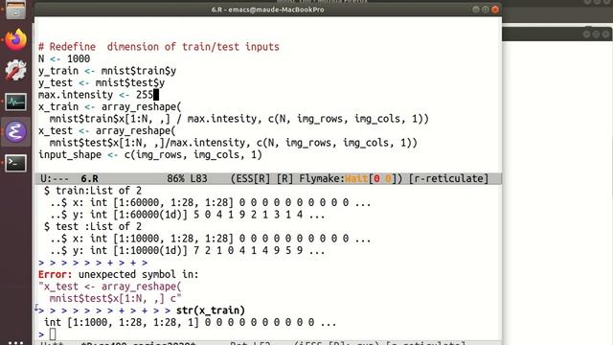This screenshot has height=345, width=613.
Task: Show applications grid in the dock
Action: pyautogui.click(x=15, y=342)
